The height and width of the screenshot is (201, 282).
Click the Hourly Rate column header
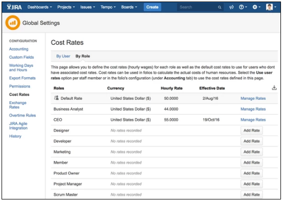172,88
